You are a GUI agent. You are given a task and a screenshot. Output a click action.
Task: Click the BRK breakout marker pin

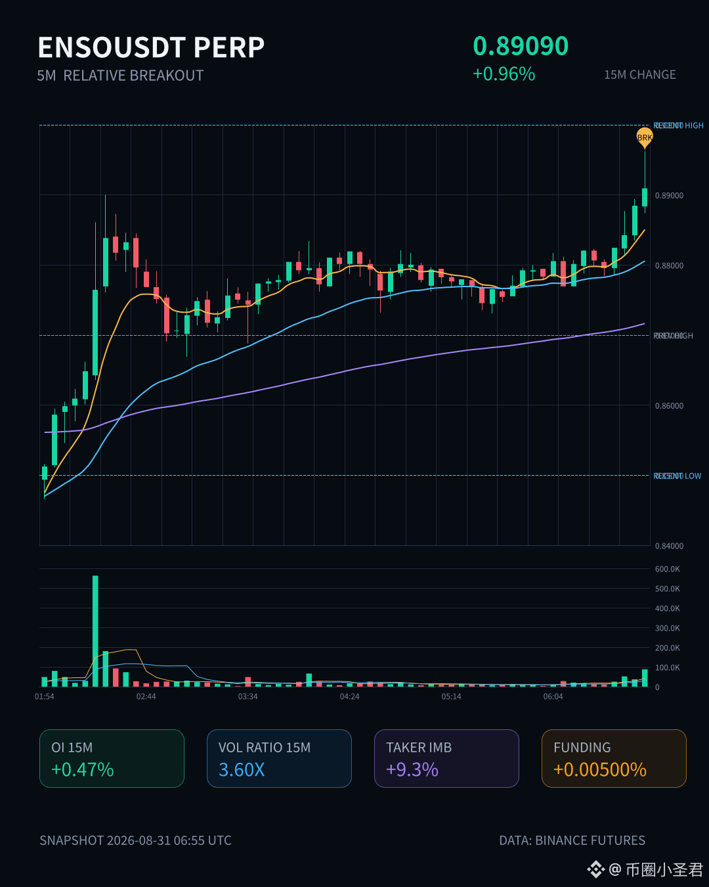click(645, 137)
